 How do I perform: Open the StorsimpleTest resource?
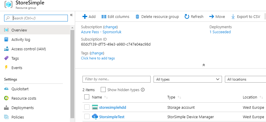(x=112, y=117)
